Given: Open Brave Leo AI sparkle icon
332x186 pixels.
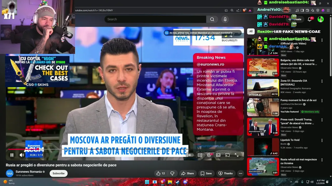Looking at the screenshot, I should tap(313, 10).
